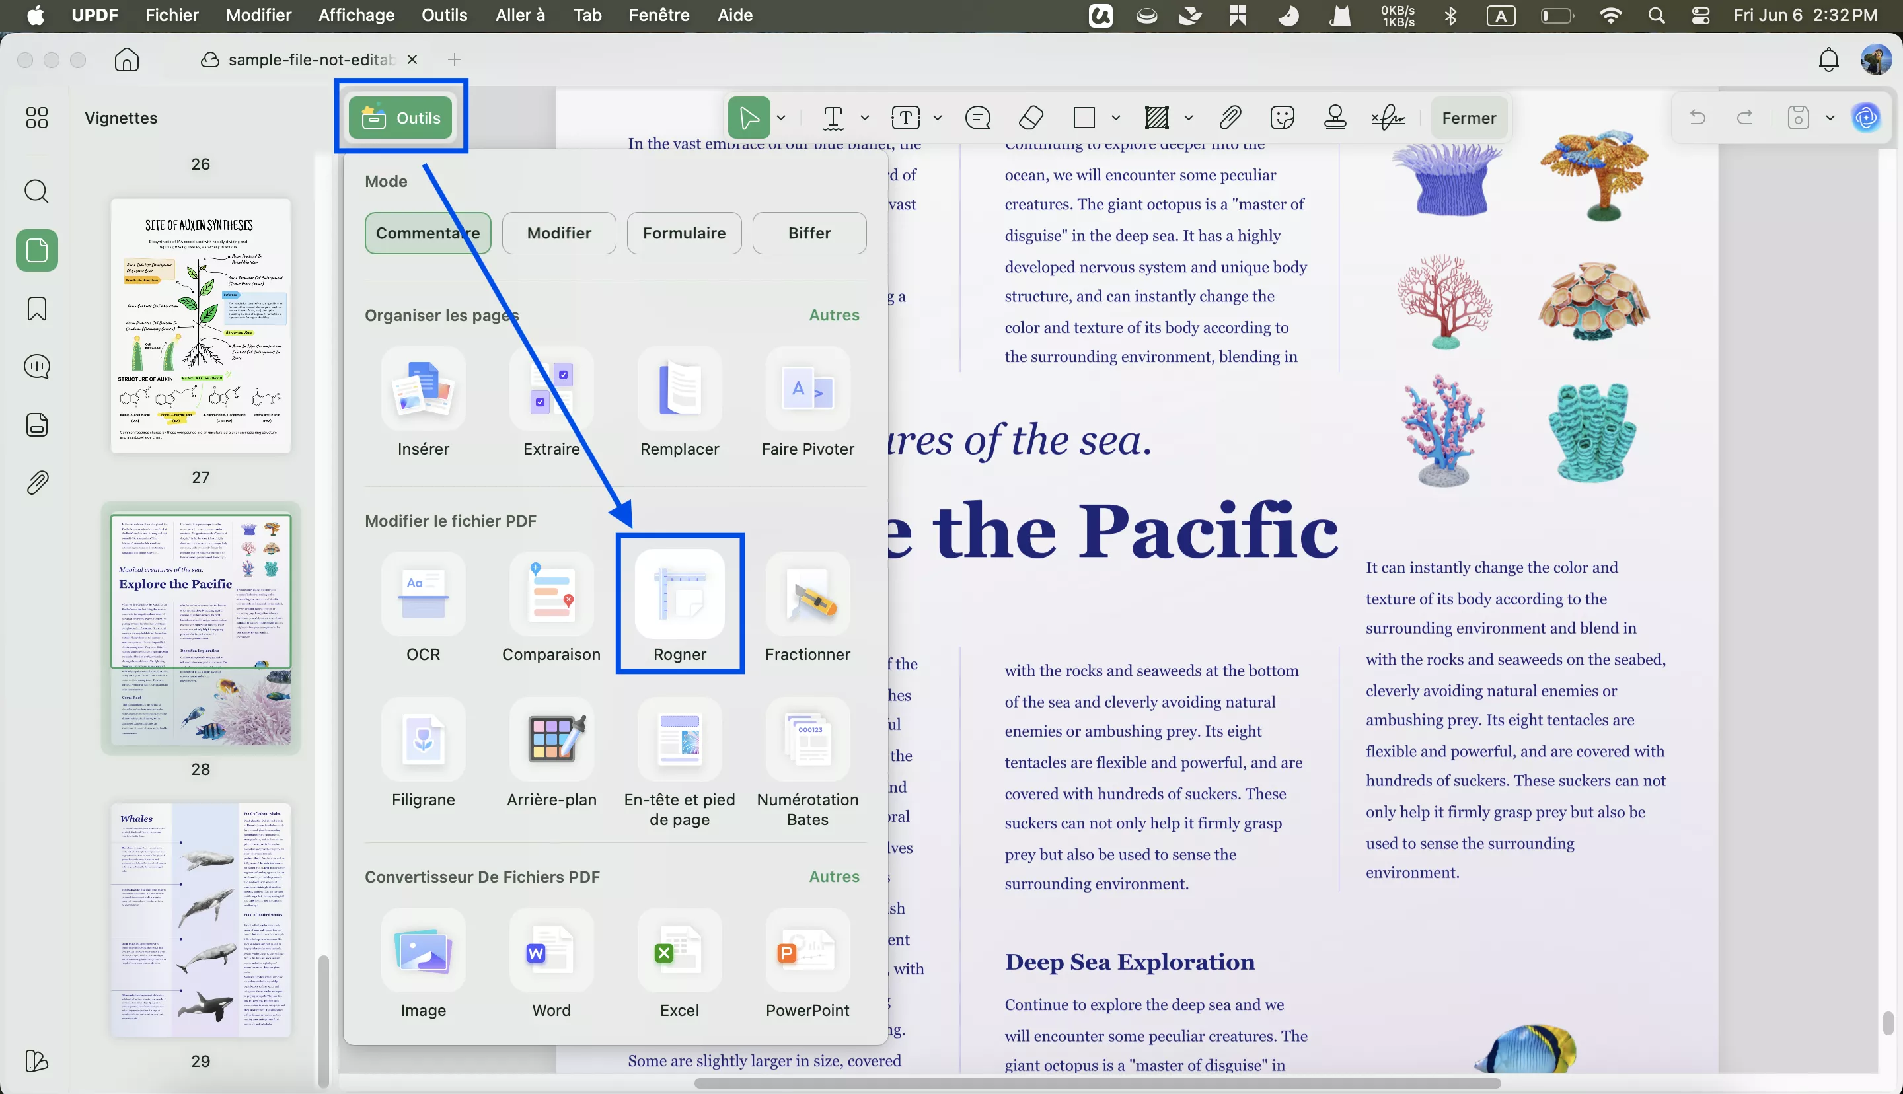Convert PDF to Word

coord(552,963)
